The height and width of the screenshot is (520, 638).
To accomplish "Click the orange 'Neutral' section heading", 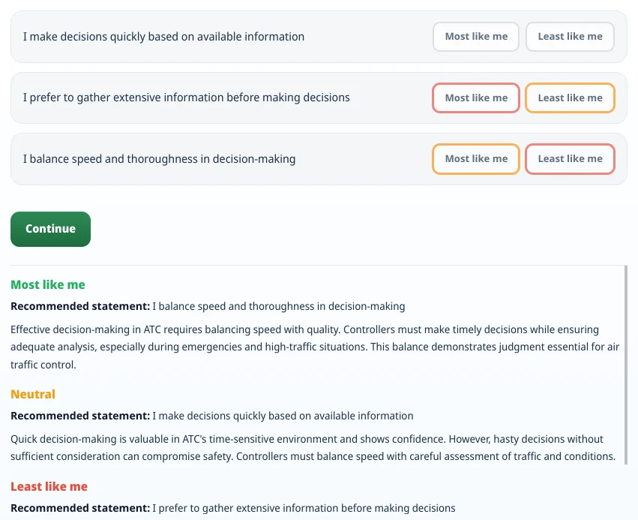I will [33, 394].
